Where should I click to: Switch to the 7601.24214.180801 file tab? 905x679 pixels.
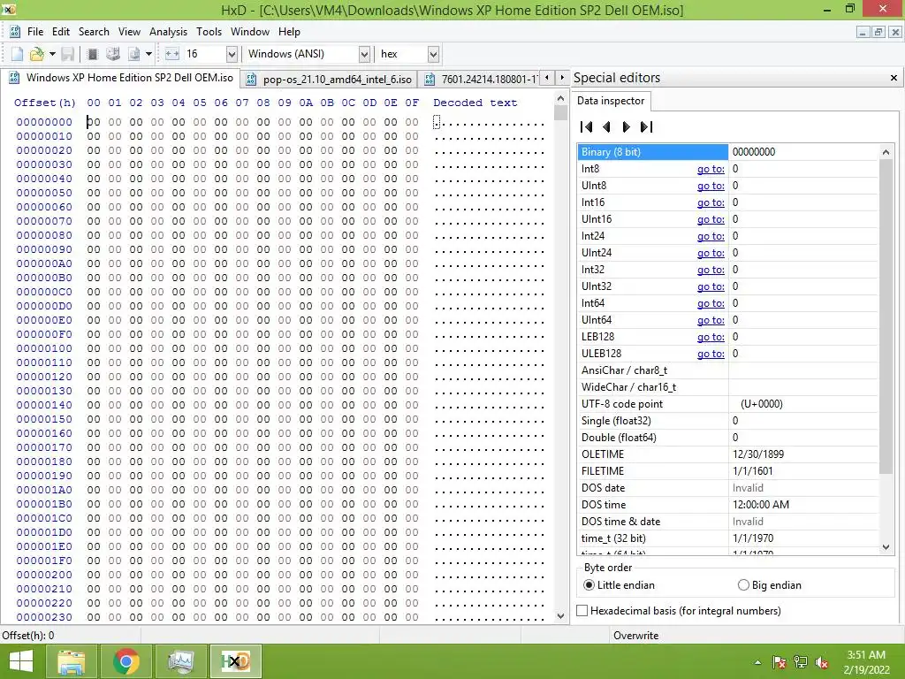click(481, 79)
